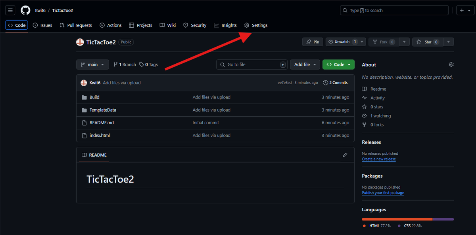This screenshot has width=476, height=235.
Task: Open the Build folder
Action: [x=94, y=97]
